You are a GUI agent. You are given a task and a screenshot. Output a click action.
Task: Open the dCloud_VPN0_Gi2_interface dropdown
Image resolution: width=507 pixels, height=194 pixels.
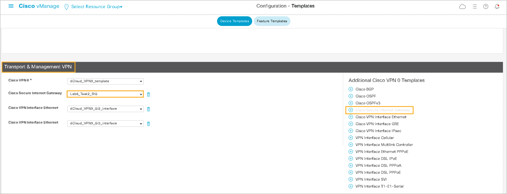(x=105, y=109)
